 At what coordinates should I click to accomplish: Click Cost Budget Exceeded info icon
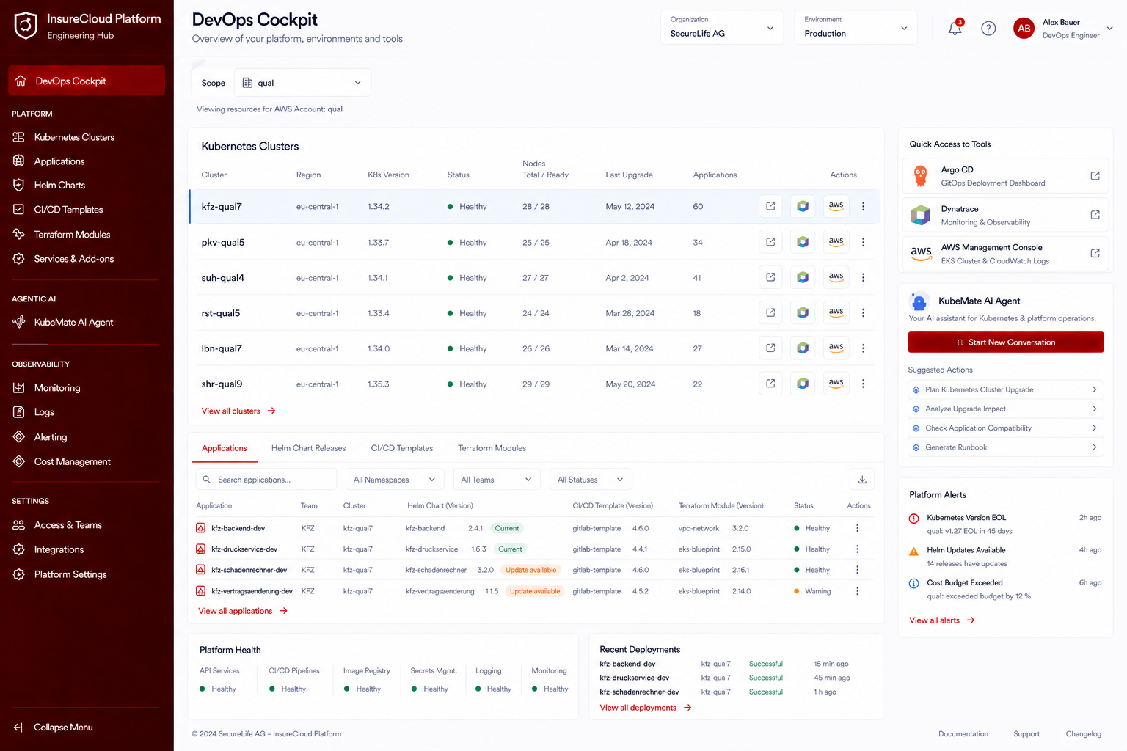tap(914, 584)
